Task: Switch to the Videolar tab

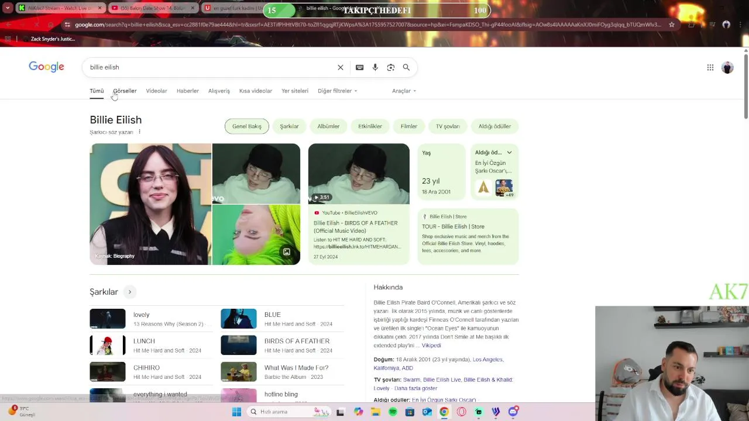Action: pos(156,91)
